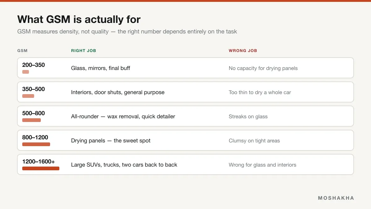Image resolution: width=371 pixels, height=209 pixels.
Task: Click 'Too thin to dry a whole car'
Action: tap(260, 93)
